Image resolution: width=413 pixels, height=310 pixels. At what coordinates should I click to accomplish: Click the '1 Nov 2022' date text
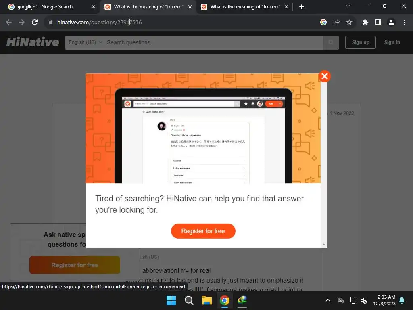pyautogui.click(x=342, y=113)
